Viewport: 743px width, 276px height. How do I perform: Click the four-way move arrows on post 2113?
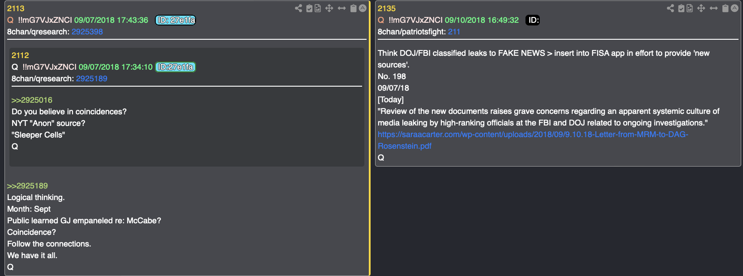329,8
